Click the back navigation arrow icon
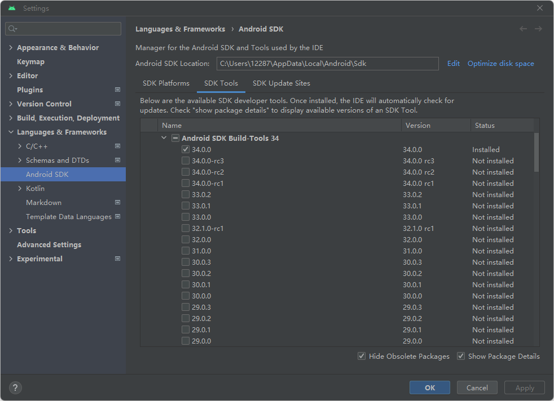This screenshot has width=554, height=401. [x=523, y=29]
